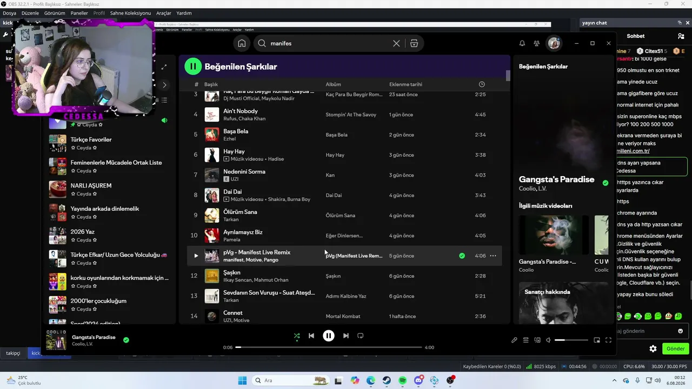This screenshot has width=692, height=389.
Task: Clear the Spotify search text with X
Action: tap(396, 43)
